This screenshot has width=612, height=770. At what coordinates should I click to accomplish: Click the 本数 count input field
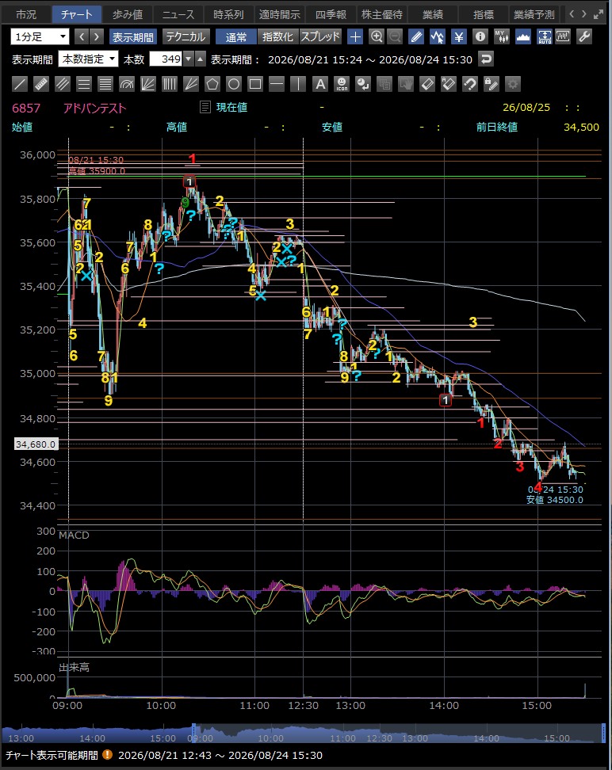pyautogui.click(x=166, y=59)
